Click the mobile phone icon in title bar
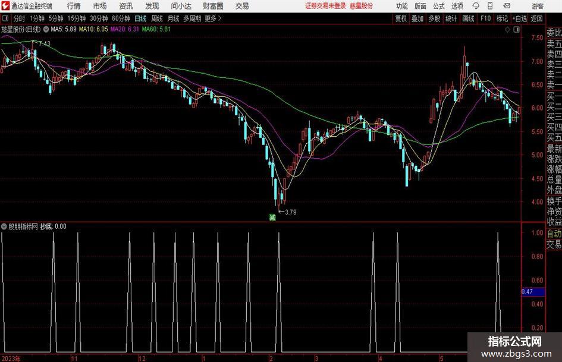562x362 pixels. click(490, 6)
